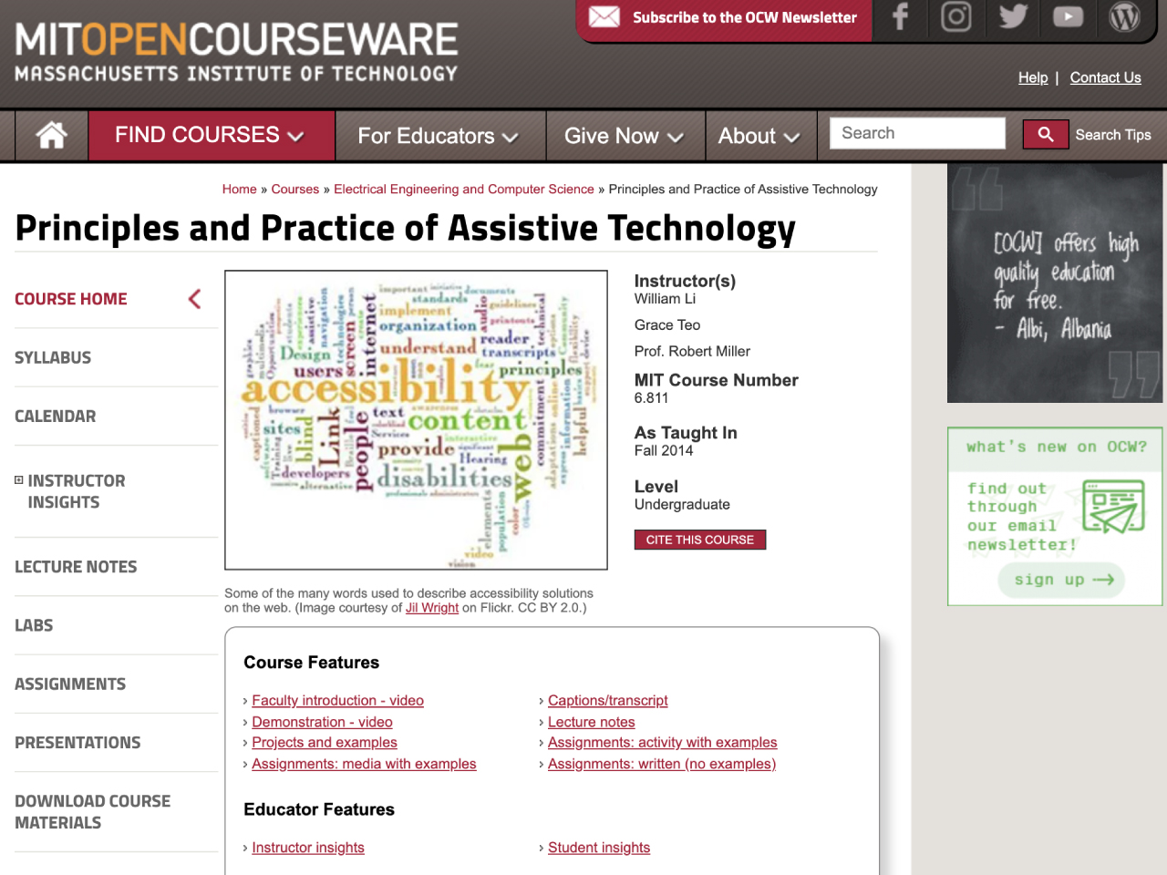Screen dimensions: 1167x875
Task: Select the Fall 2014 term text
Action: point(664,451)
